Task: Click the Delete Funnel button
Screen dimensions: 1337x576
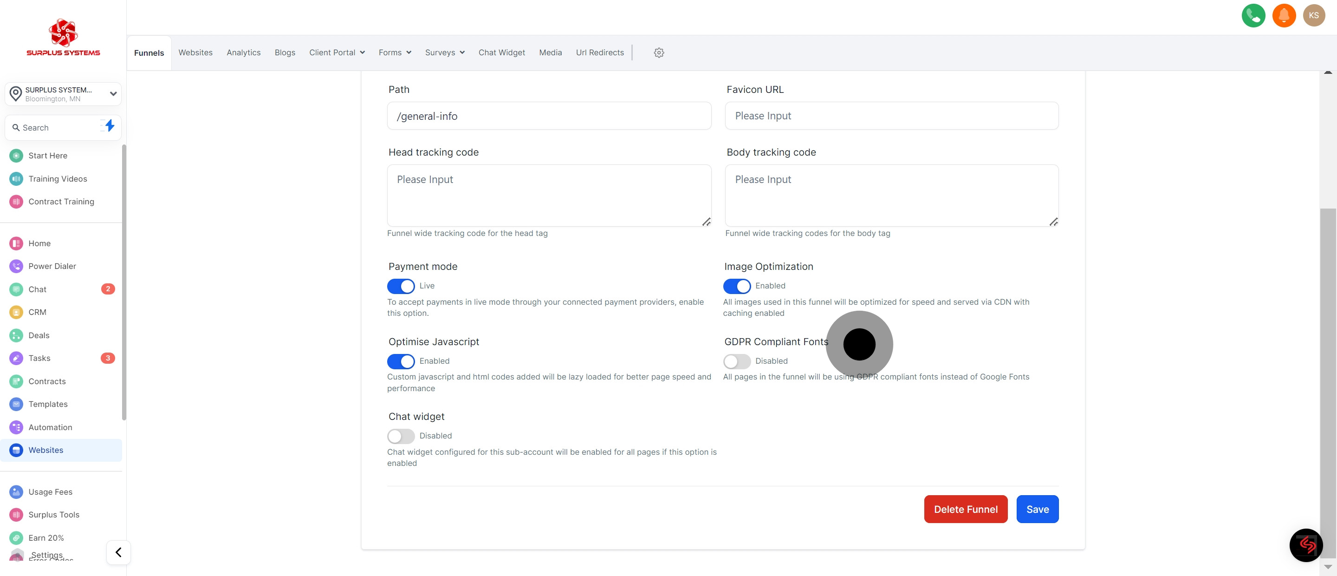Action: pos(966,509)
